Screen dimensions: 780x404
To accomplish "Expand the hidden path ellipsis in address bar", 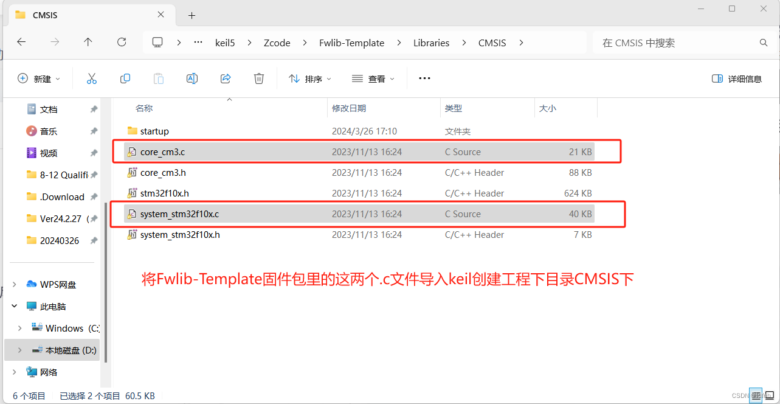I will [198, 43].
